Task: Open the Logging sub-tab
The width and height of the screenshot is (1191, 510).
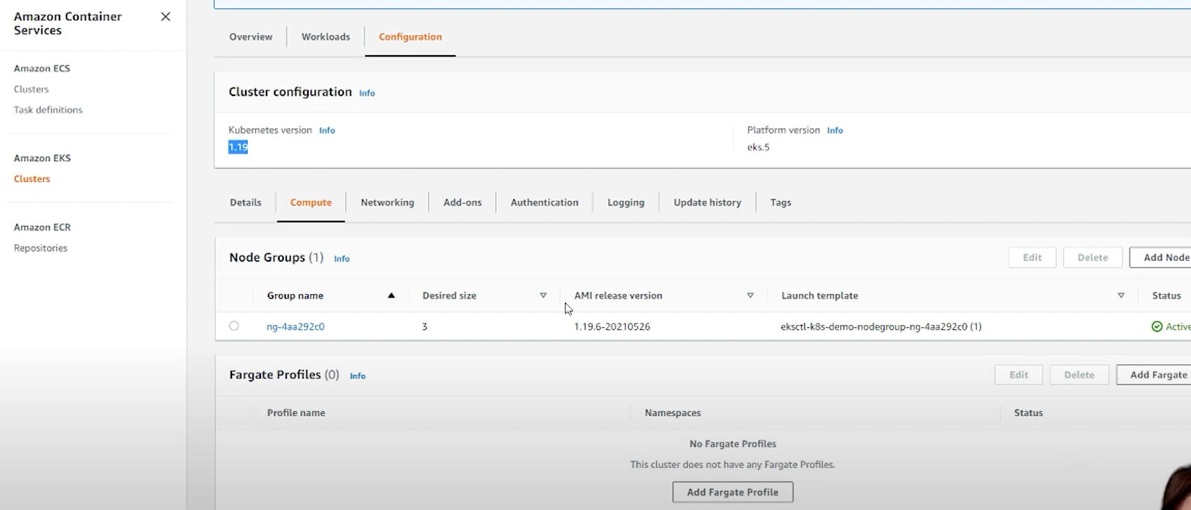Action: [626, 202]
